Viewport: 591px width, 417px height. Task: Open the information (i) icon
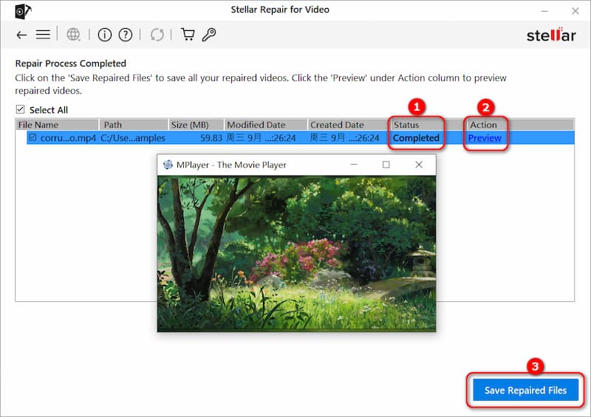tap(104, 35)
